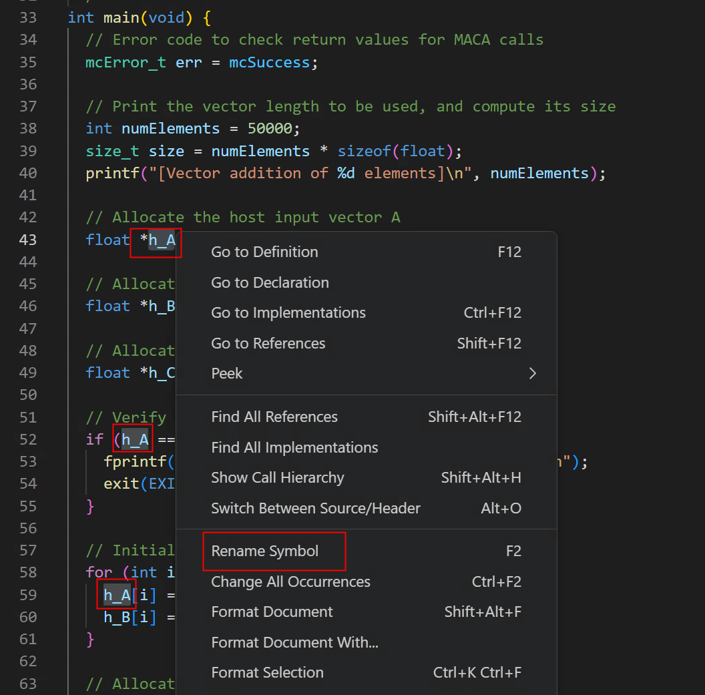Open Show Call Hierarchy
Viewport: 705px width, 695px height.
pyautogui.click(x=278, y=477)
